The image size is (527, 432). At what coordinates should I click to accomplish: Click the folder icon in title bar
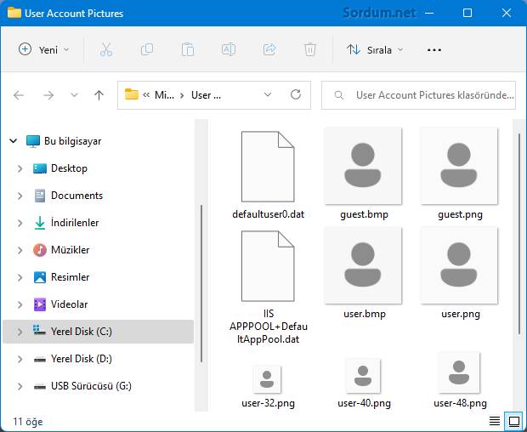[14, 13]
